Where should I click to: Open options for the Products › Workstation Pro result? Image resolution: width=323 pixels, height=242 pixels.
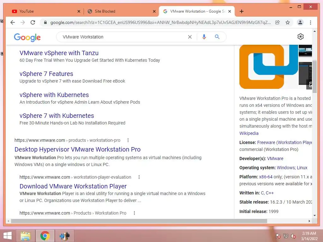[x=134, y=213]
